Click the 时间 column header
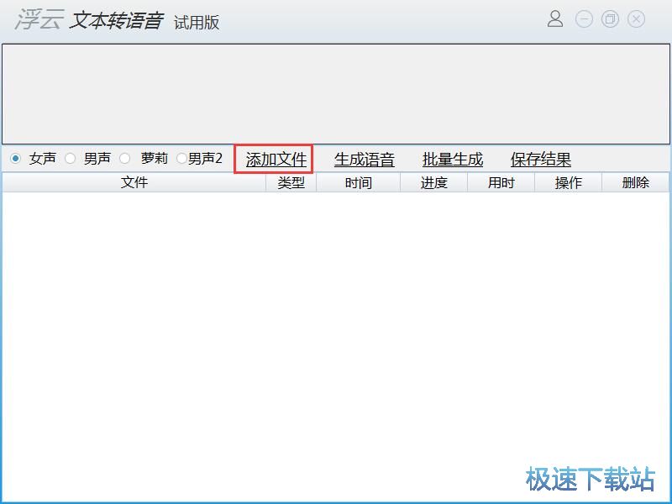The image size is (672, 504). pos(359,182)
